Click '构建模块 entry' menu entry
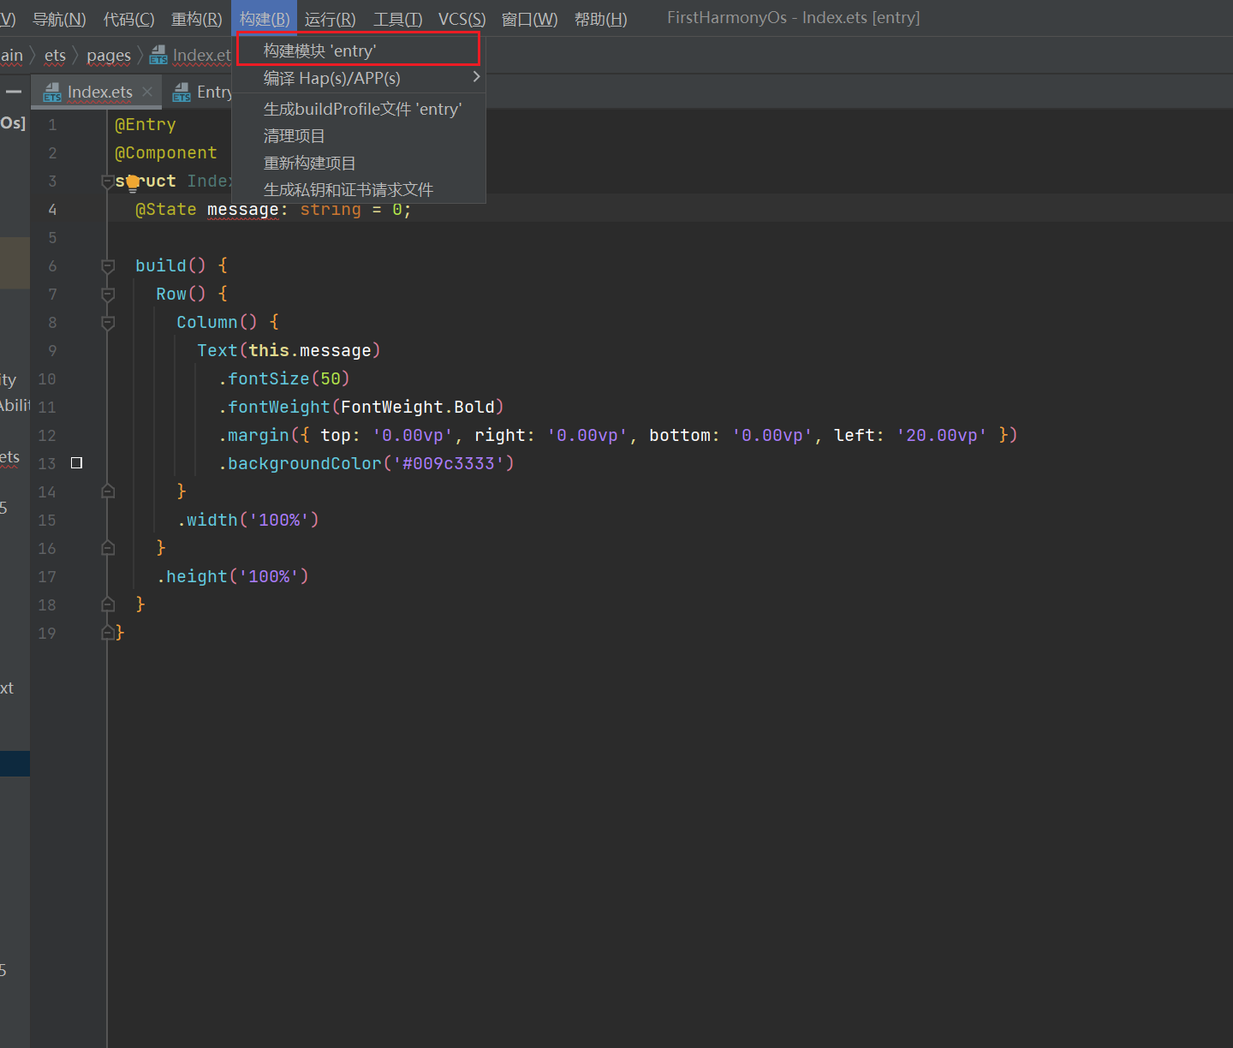Viewport: 1233px width, 1048px height. 358,51
